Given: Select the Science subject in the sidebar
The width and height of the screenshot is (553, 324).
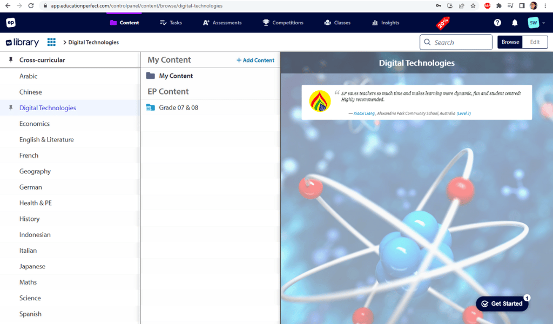Looking at the screenshot, I should (30, 298).
